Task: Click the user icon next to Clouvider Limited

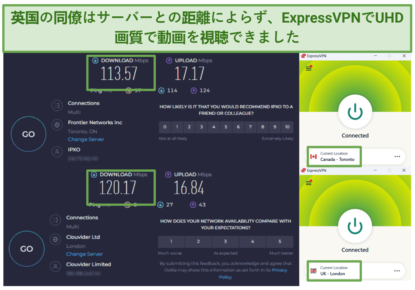Action: (55, 267)
